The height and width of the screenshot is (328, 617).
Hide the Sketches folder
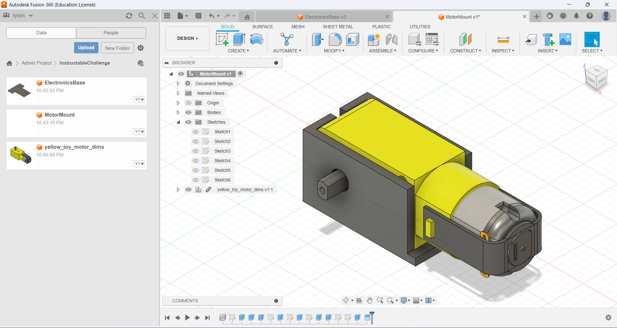pyautogui.click(x=188, y=122)
